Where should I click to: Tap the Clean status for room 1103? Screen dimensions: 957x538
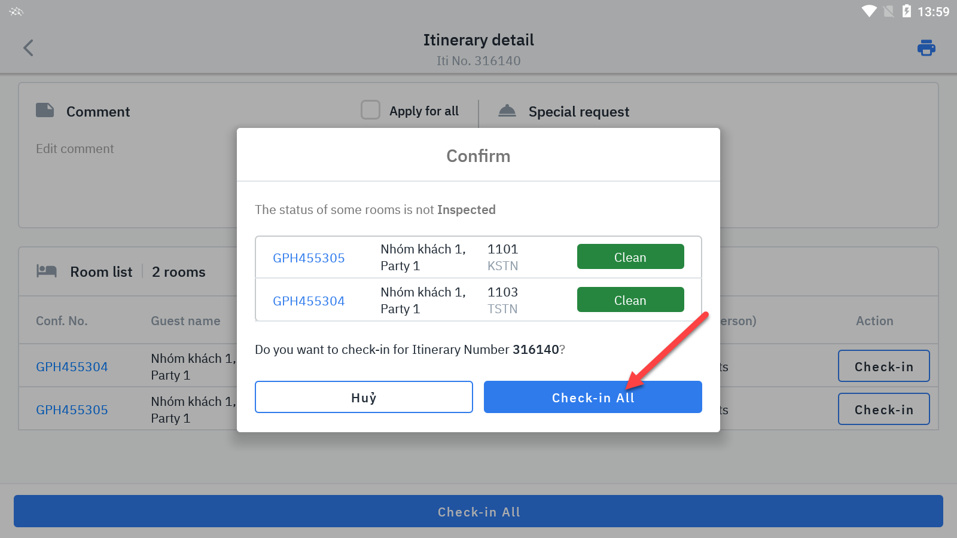tap(630, 299)
